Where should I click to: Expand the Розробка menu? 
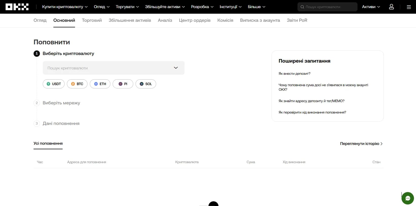(202, 7)
